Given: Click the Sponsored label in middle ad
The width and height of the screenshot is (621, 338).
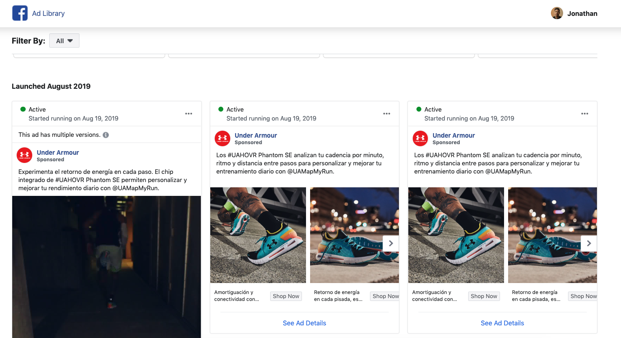Looking at the screenshot, I should (x=249, y=143).
